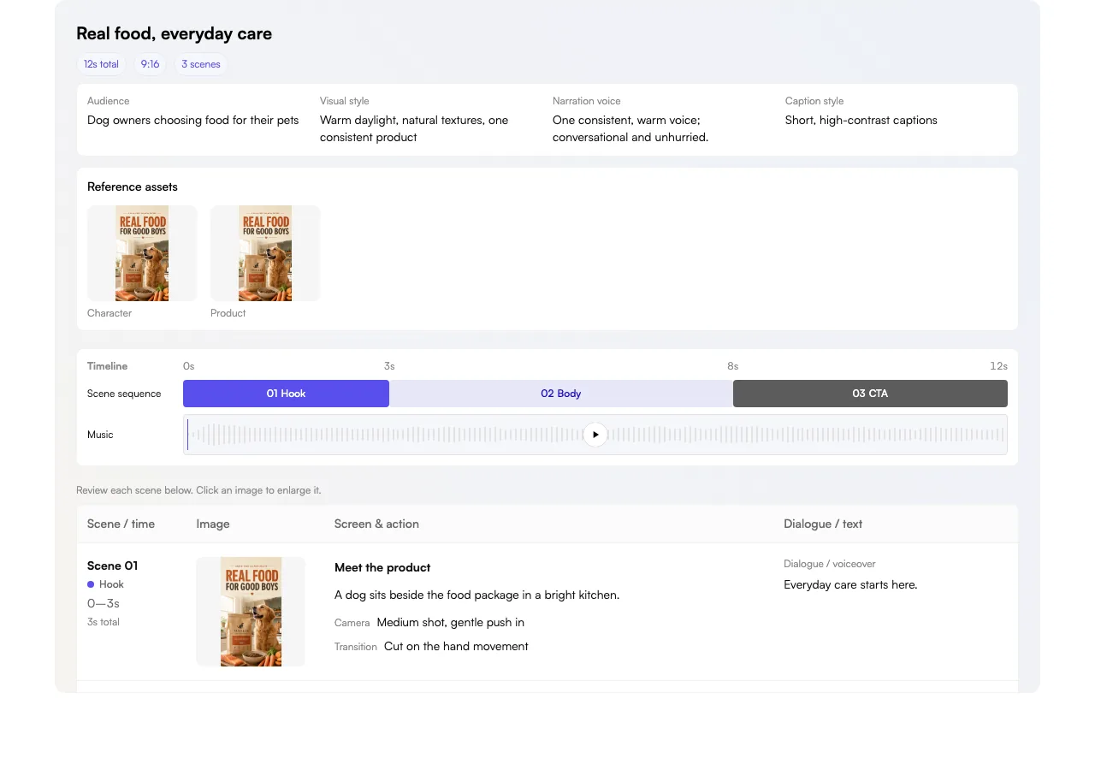Click 'Cut on the hand movement' transition value
The height and width of the screenshot is (770, 1095).
pyautogui.click(x=456, y=646)
